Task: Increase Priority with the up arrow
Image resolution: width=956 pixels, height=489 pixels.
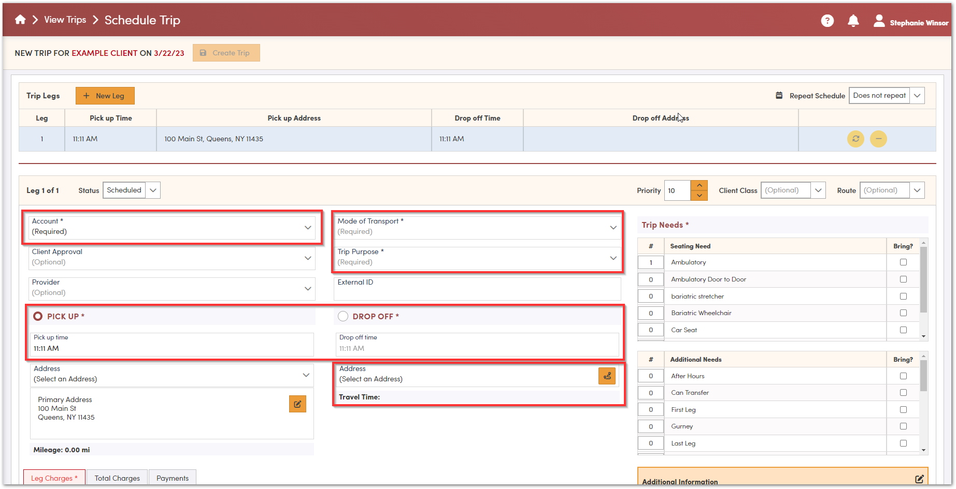Action: coord(699,185)
